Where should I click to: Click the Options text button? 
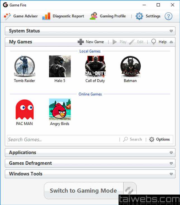pyautogui.click(x=163, y=139)
